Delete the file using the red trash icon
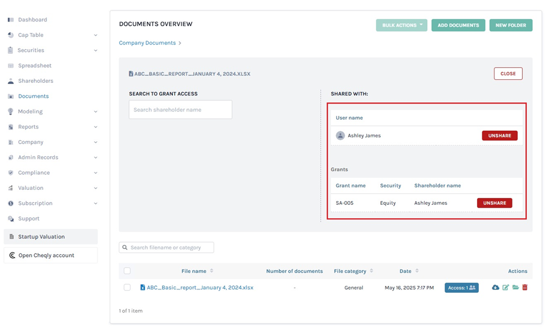This screenshot has width=545, height=327. [x=525, y=288]
